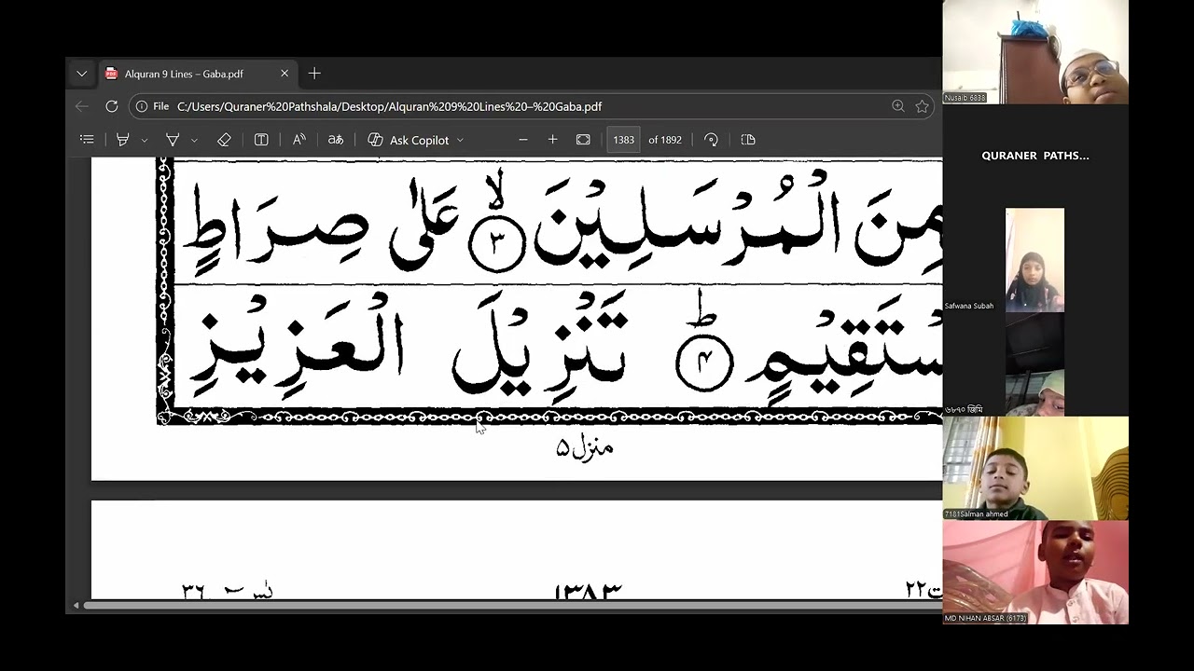Select the Nusaib 6838 video tile

click(1035, 52)
